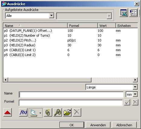Open the Alle listed expressions dropdown

(30, 16)
